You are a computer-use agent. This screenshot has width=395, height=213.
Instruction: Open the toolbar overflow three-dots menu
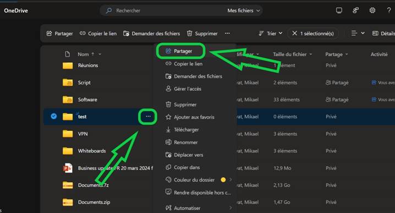coord(227,34)
